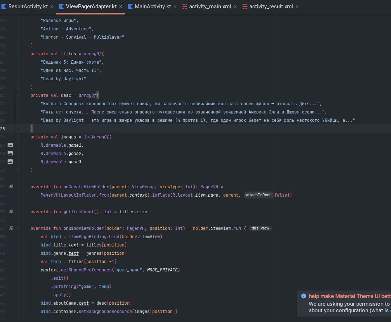Click the fold end marker on line 20
The height and width of the screenshot is (322, 391).
(18, 87)
